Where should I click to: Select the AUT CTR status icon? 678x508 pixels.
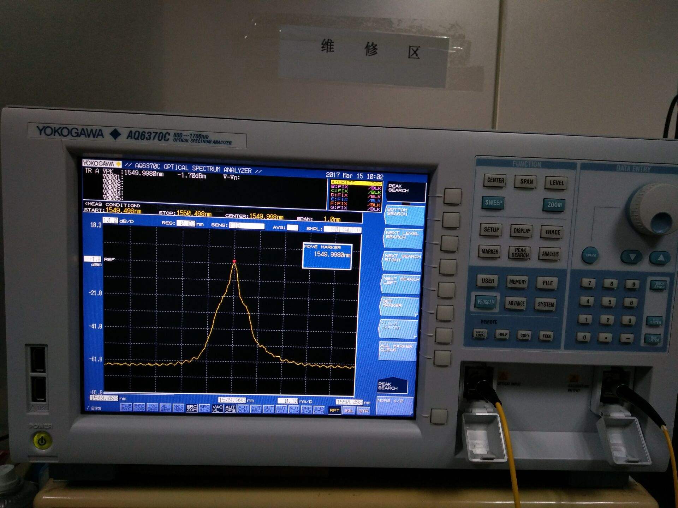pos(294,410)
